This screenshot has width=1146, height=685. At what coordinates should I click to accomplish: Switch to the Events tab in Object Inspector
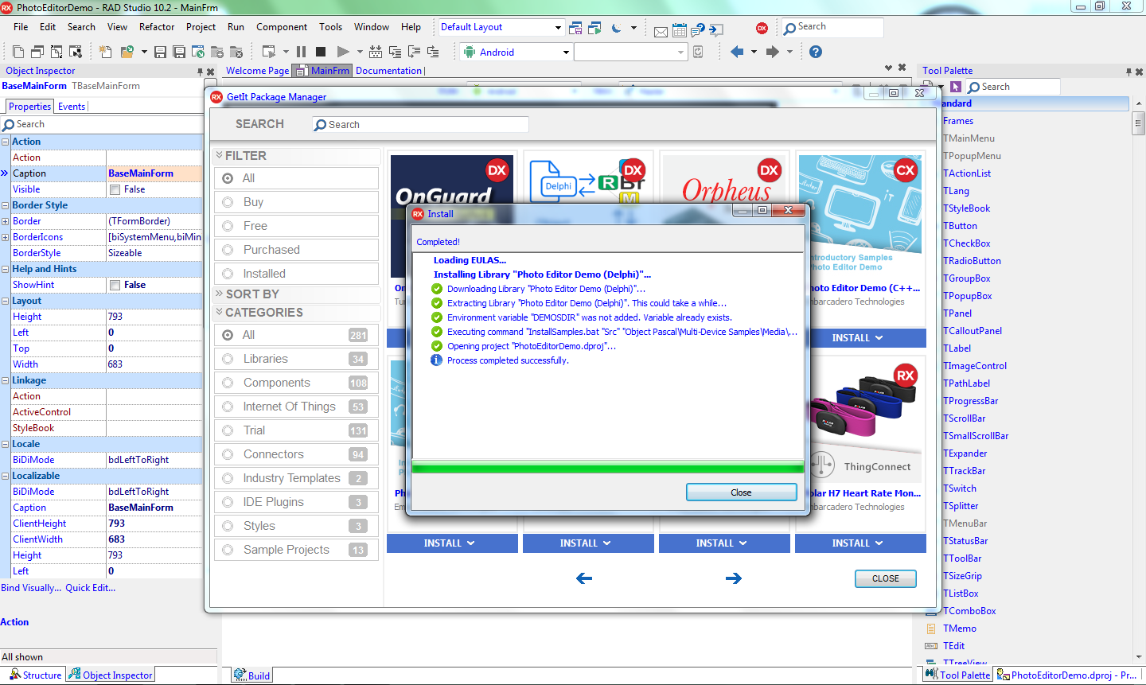click(72, 107)
